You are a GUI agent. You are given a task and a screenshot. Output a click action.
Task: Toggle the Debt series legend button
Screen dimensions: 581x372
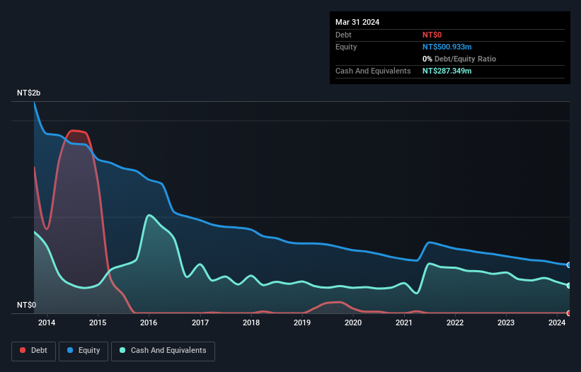[x=33, y=351]
